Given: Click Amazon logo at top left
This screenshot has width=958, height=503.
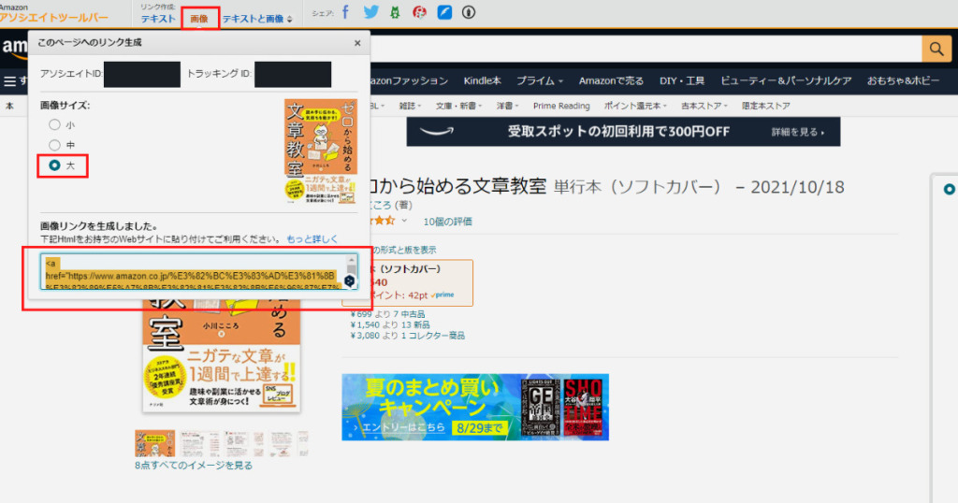Looking at the screenshot, I should pyautogui.click(x=13, y=48).
